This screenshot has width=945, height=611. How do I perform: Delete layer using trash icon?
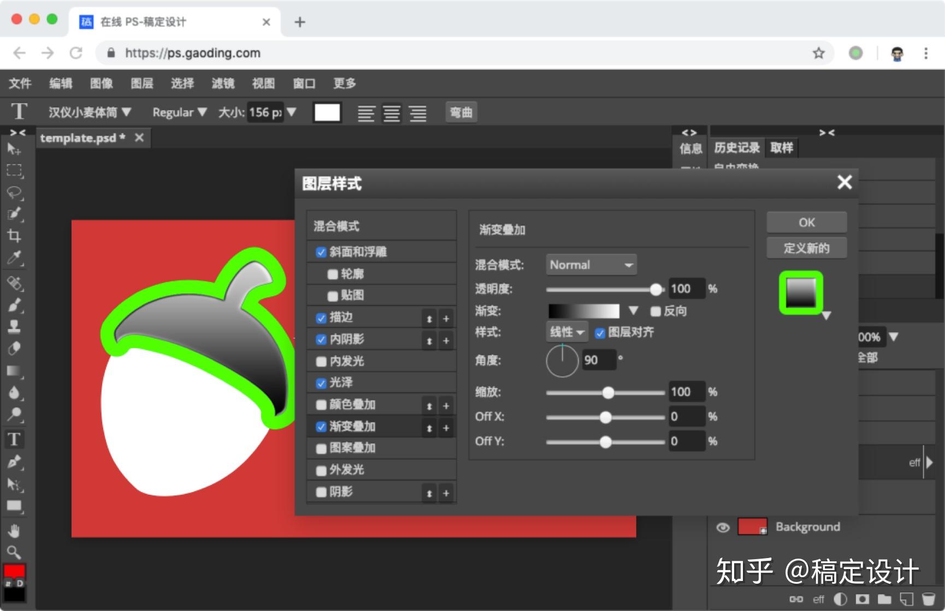tap(928, 599)
